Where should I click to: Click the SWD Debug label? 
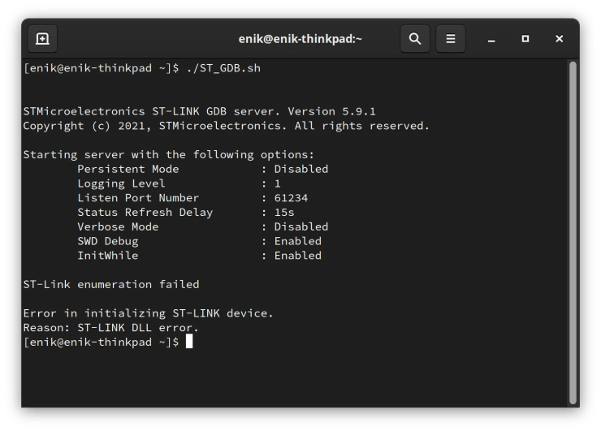tap(108, 241)
